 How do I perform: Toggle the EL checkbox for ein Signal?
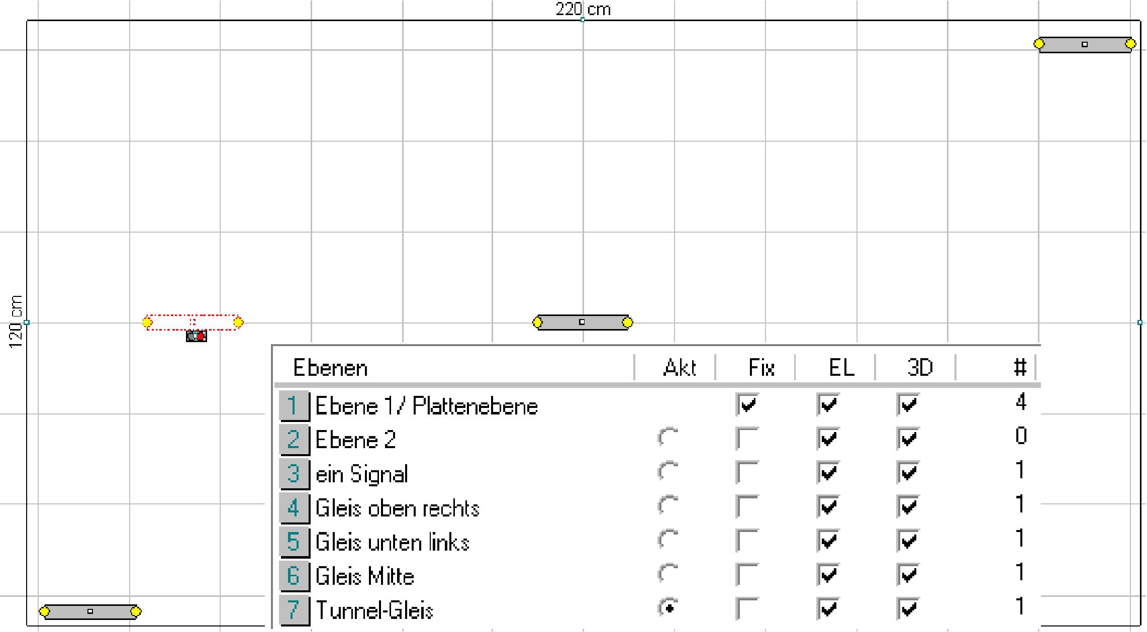point(827,472)
